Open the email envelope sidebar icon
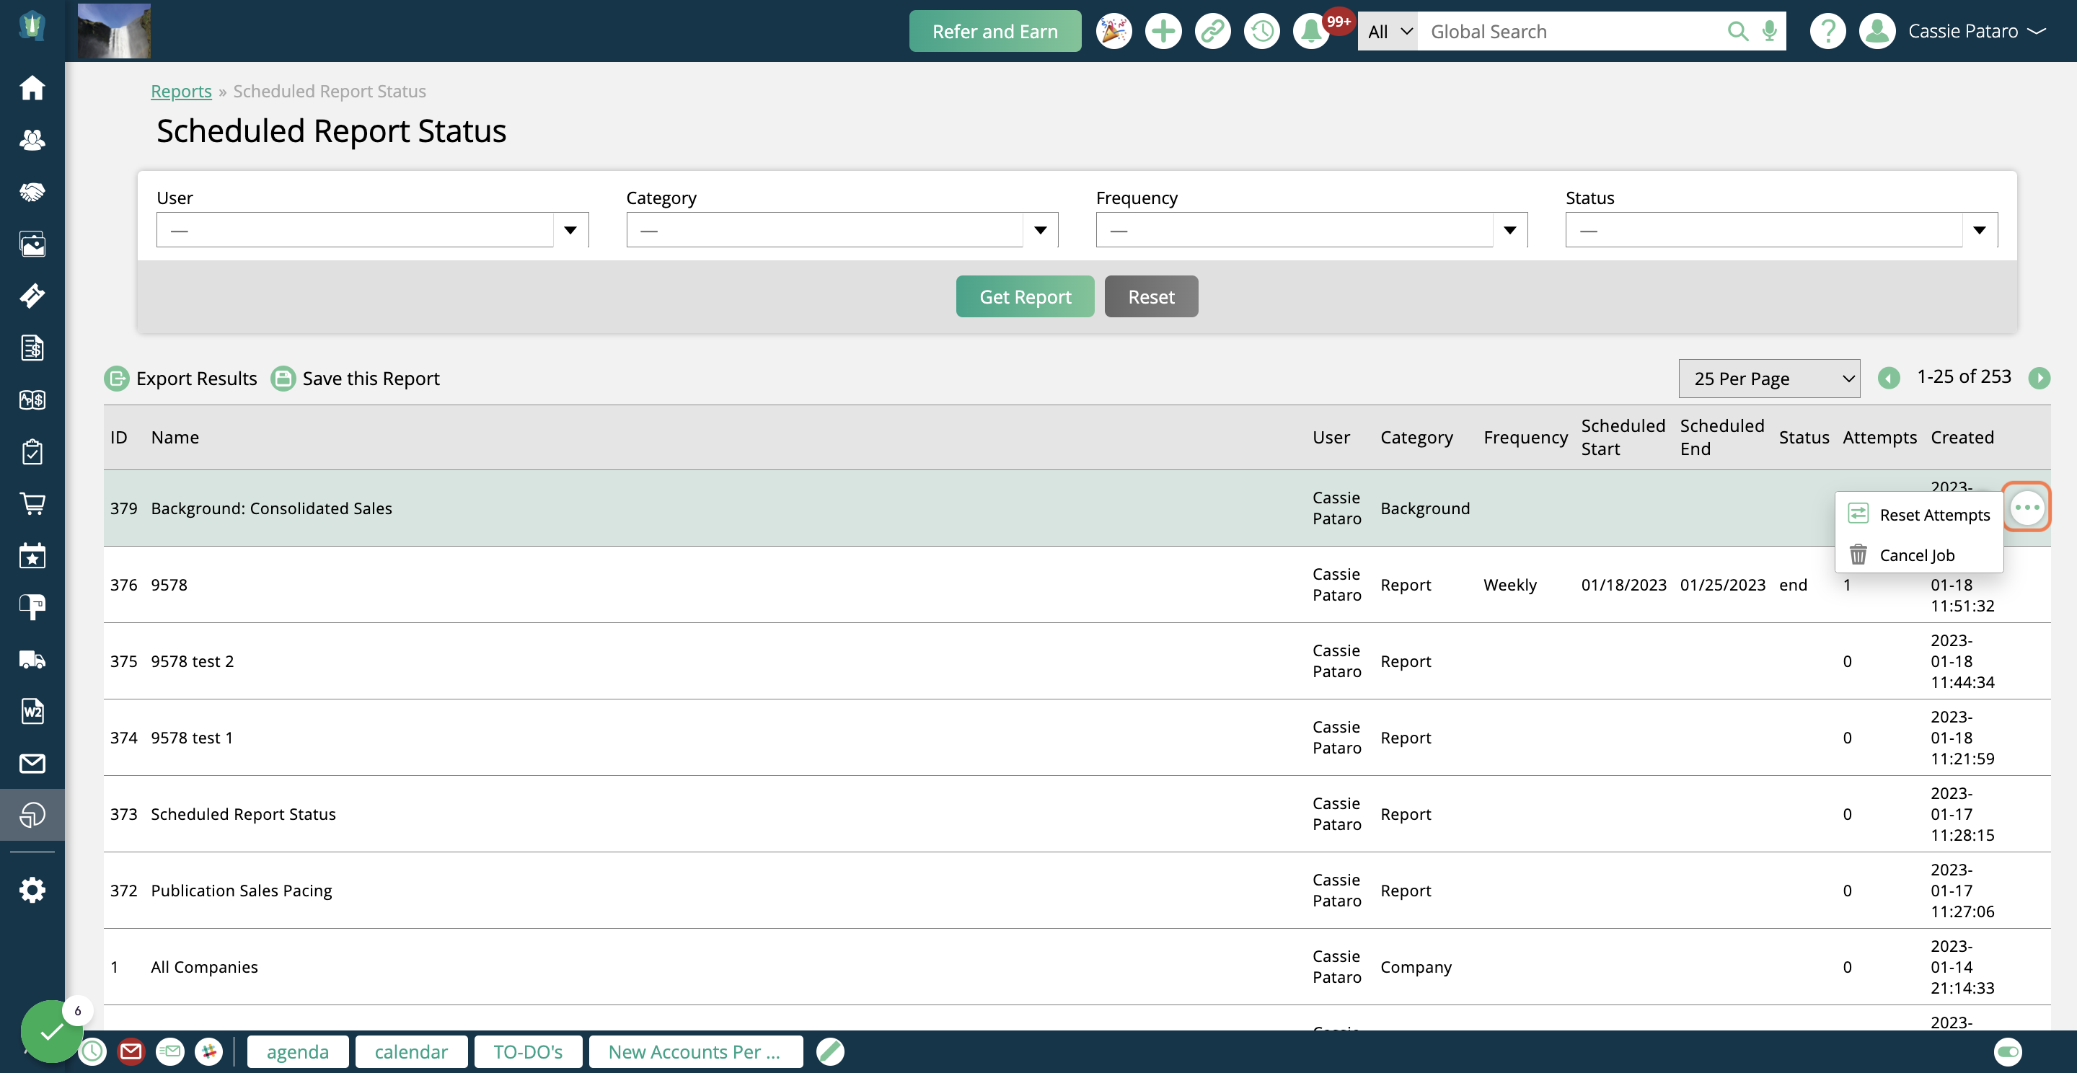2077x1073 pixels. 32,763
